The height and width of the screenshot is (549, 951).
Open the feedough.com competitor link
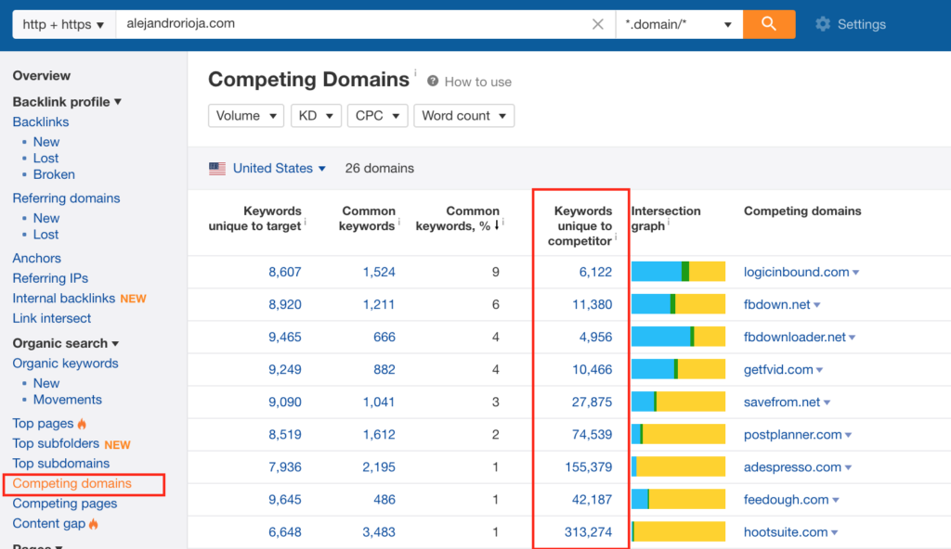(786, 500)
